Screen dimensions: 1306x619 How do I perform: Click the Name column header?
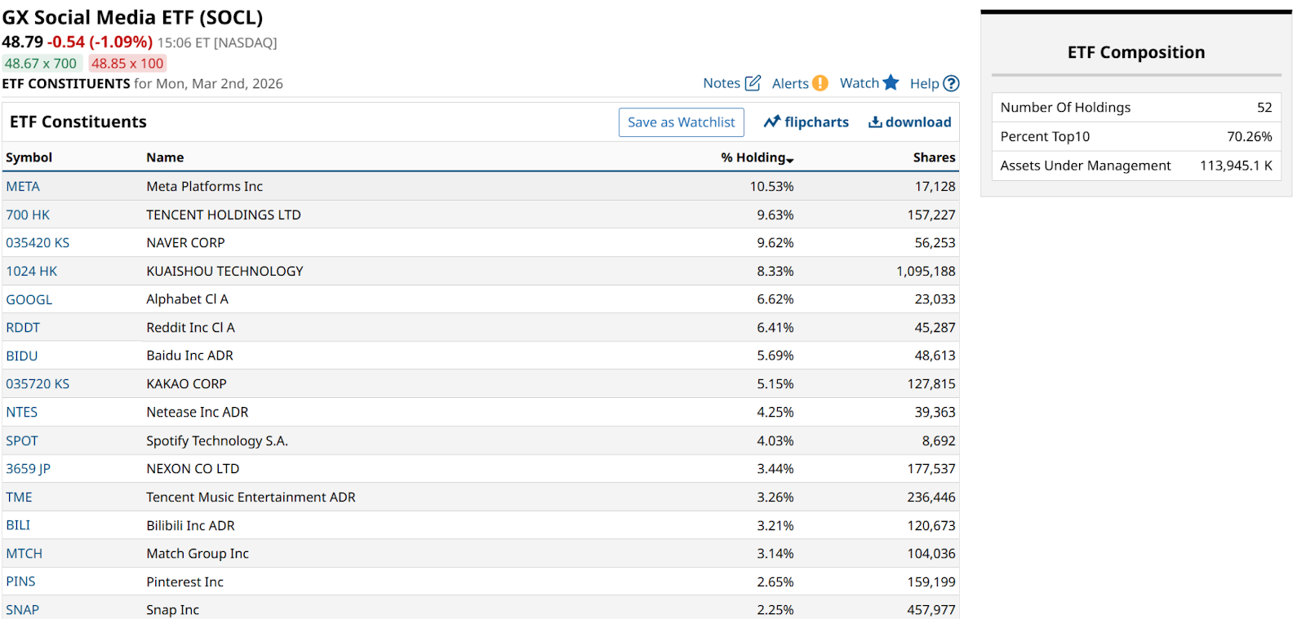click(x=165, y=157)
